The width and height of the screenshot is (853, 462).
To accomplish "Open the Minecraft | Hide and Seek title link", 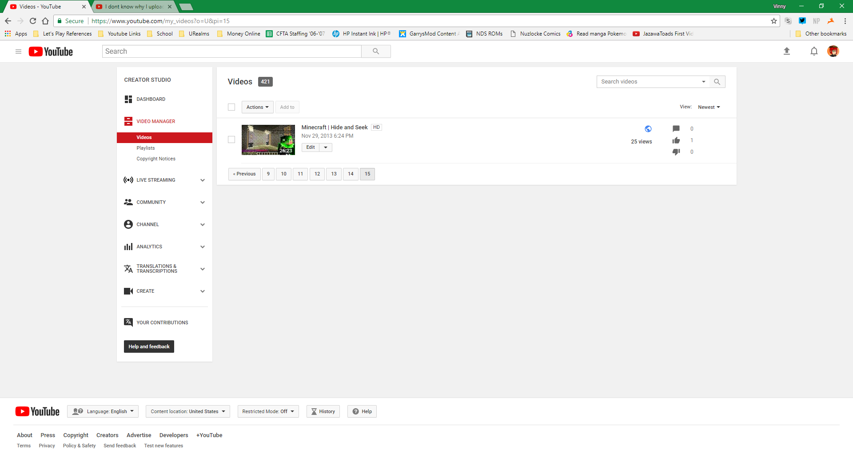I will (x=335, y=127).
